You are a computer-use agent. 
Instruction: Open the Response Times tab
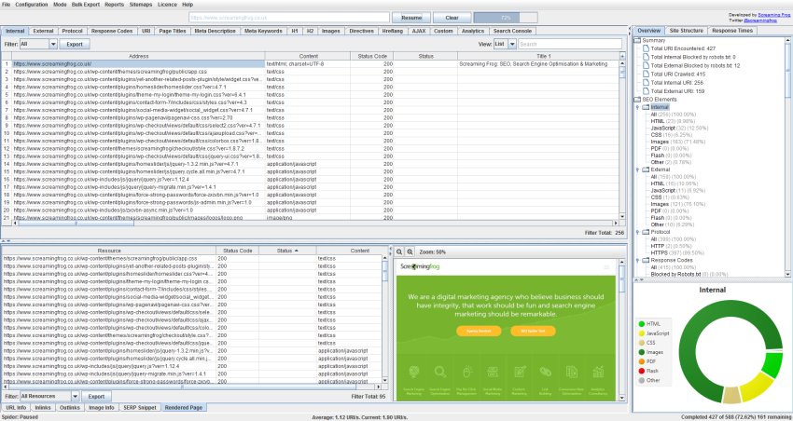pos(732,31)
